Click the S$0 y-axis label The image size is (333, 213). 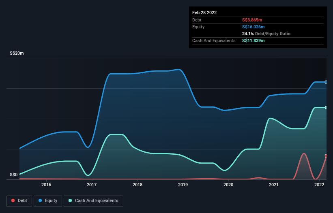[14, 175]
